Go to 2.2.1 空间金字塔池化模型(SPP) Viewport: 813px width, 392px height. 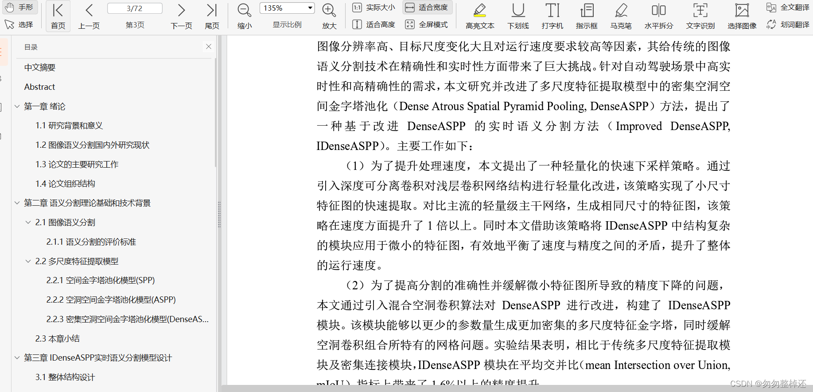(x=101, y=281)
